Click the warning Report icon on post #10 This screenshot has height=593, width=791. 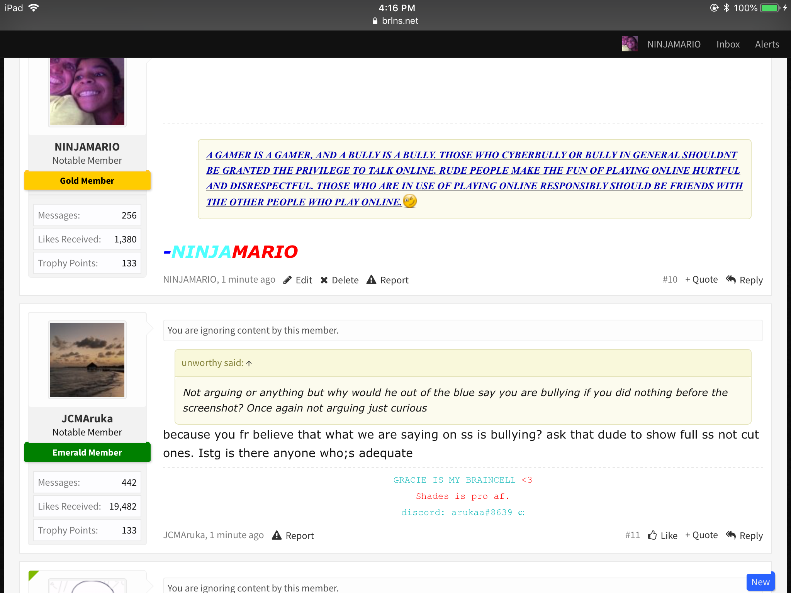pos(371,280)
